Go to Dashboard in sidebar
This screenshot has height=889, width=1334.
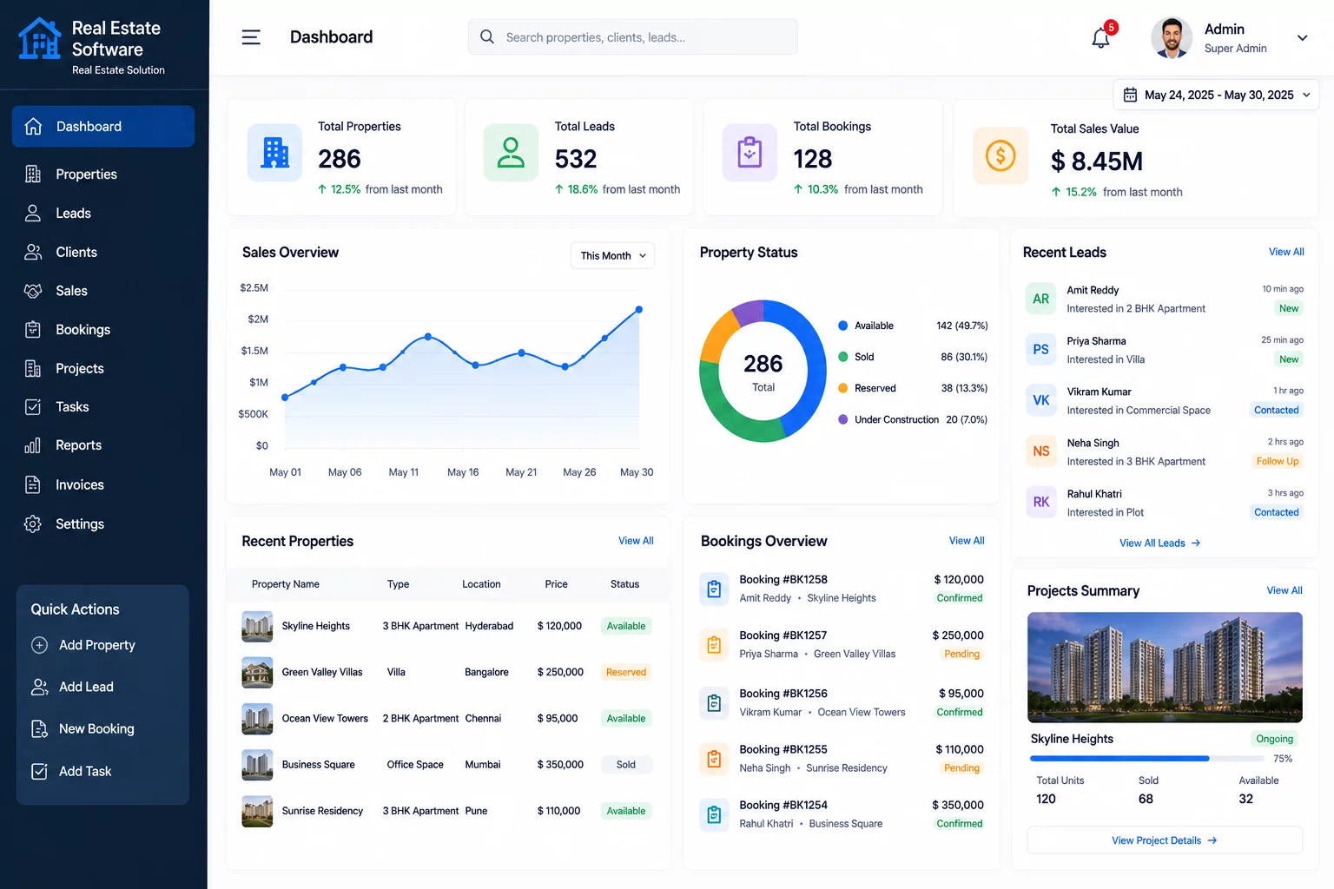pos(103,127)
